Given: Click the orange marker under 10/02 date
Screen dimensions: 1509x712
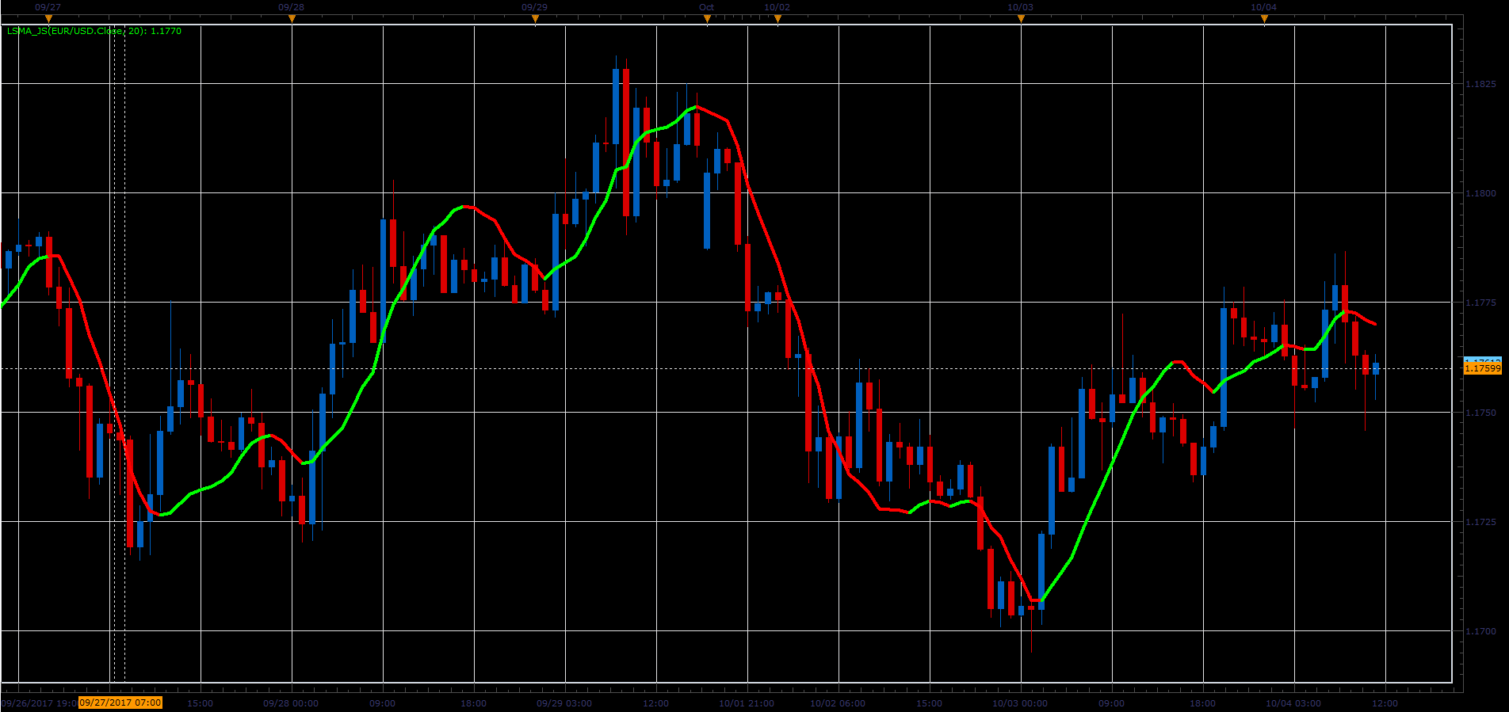Looking at the screenshot, I should [777, 18].
